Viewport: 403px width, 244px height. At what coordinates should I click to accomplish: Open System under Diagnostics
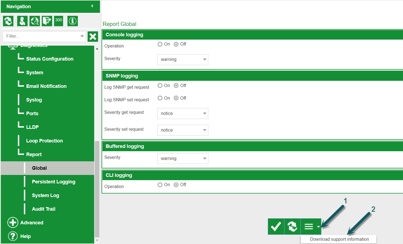click(35, 73)
